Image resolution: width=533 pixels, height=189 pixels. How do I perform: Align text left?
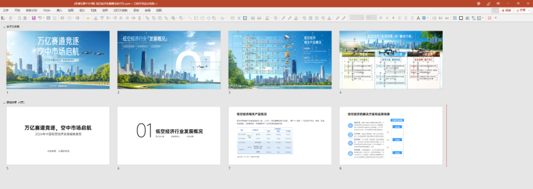click(399, 18)
